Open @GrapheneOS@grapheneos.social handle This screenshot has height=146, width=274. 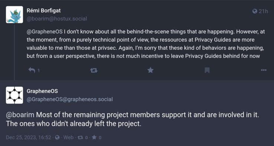click(70, 99)
